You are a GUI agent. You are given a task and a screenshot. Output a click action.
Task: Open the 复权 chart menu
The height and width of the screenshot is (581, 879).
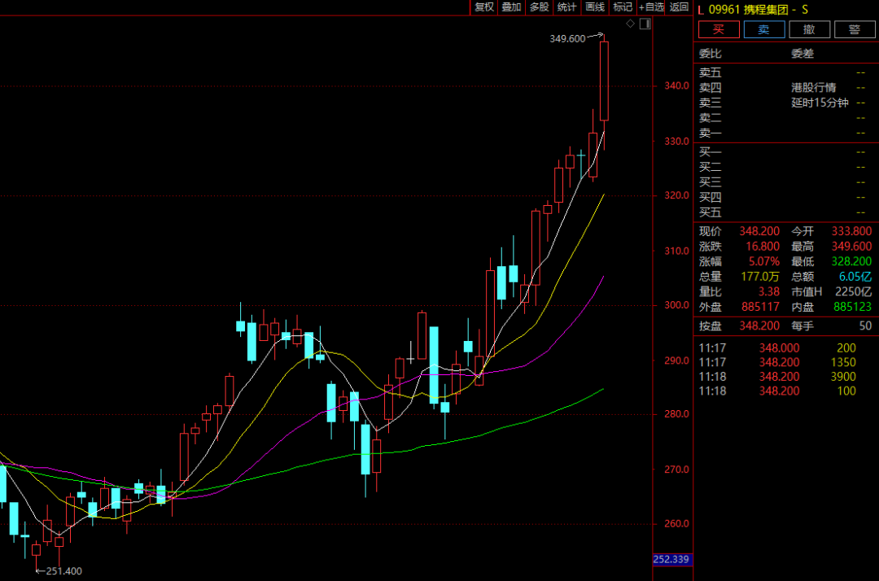(x=483, y=7)
